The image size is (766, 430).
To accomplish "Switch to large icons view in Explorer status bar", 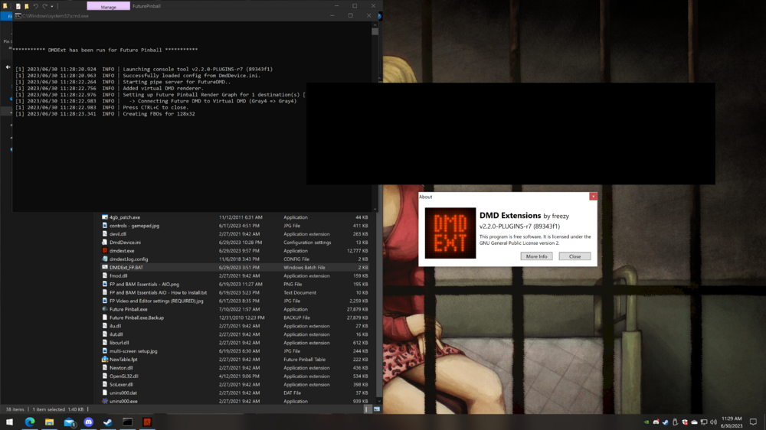I will 377,409.
